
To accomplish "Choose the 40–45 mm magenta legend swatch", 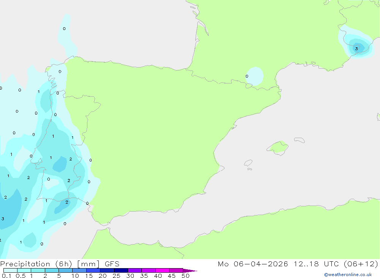I will click(162, 270).
